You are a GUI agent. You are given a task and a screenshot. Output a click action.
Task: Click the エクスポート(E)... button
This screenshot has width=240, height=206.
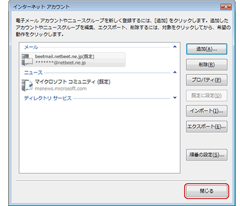tap(207, 126)
